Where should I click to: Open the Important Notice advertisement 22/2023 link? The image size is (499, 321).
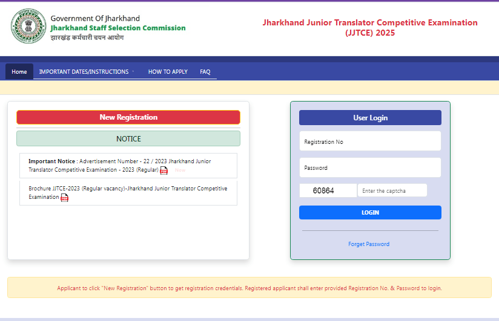click(120, 165)
